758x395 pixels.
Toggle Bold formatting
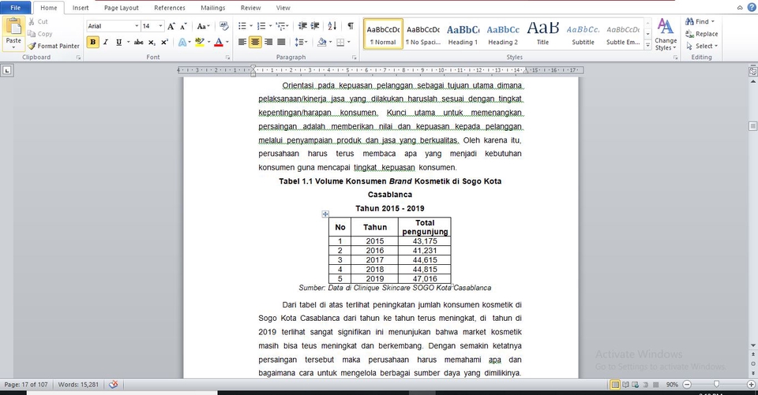[x=93, y=42]
